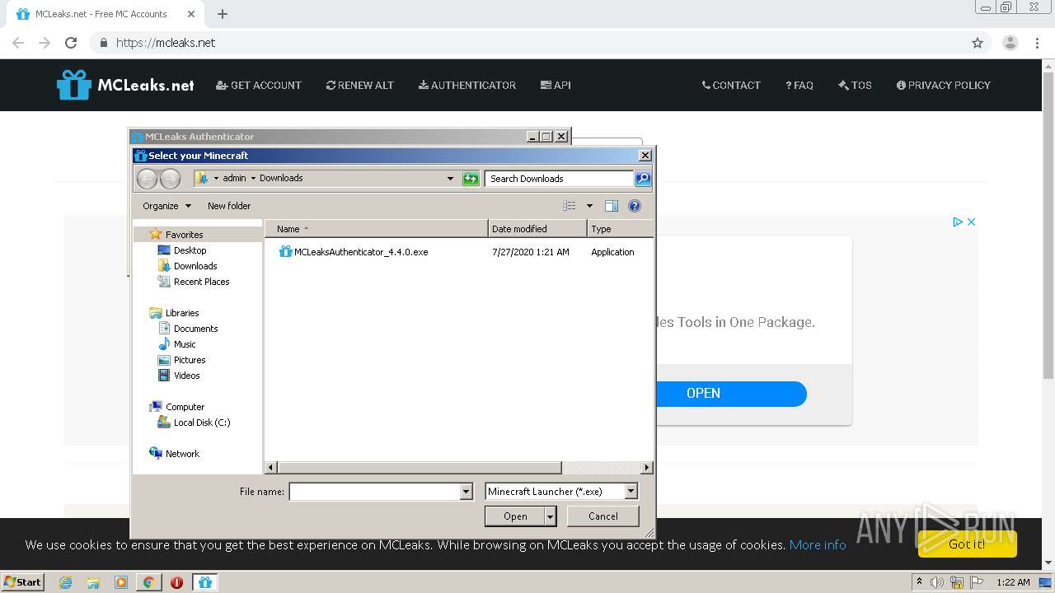
Task: Open the More info cookie link
Action: point(818,544)
